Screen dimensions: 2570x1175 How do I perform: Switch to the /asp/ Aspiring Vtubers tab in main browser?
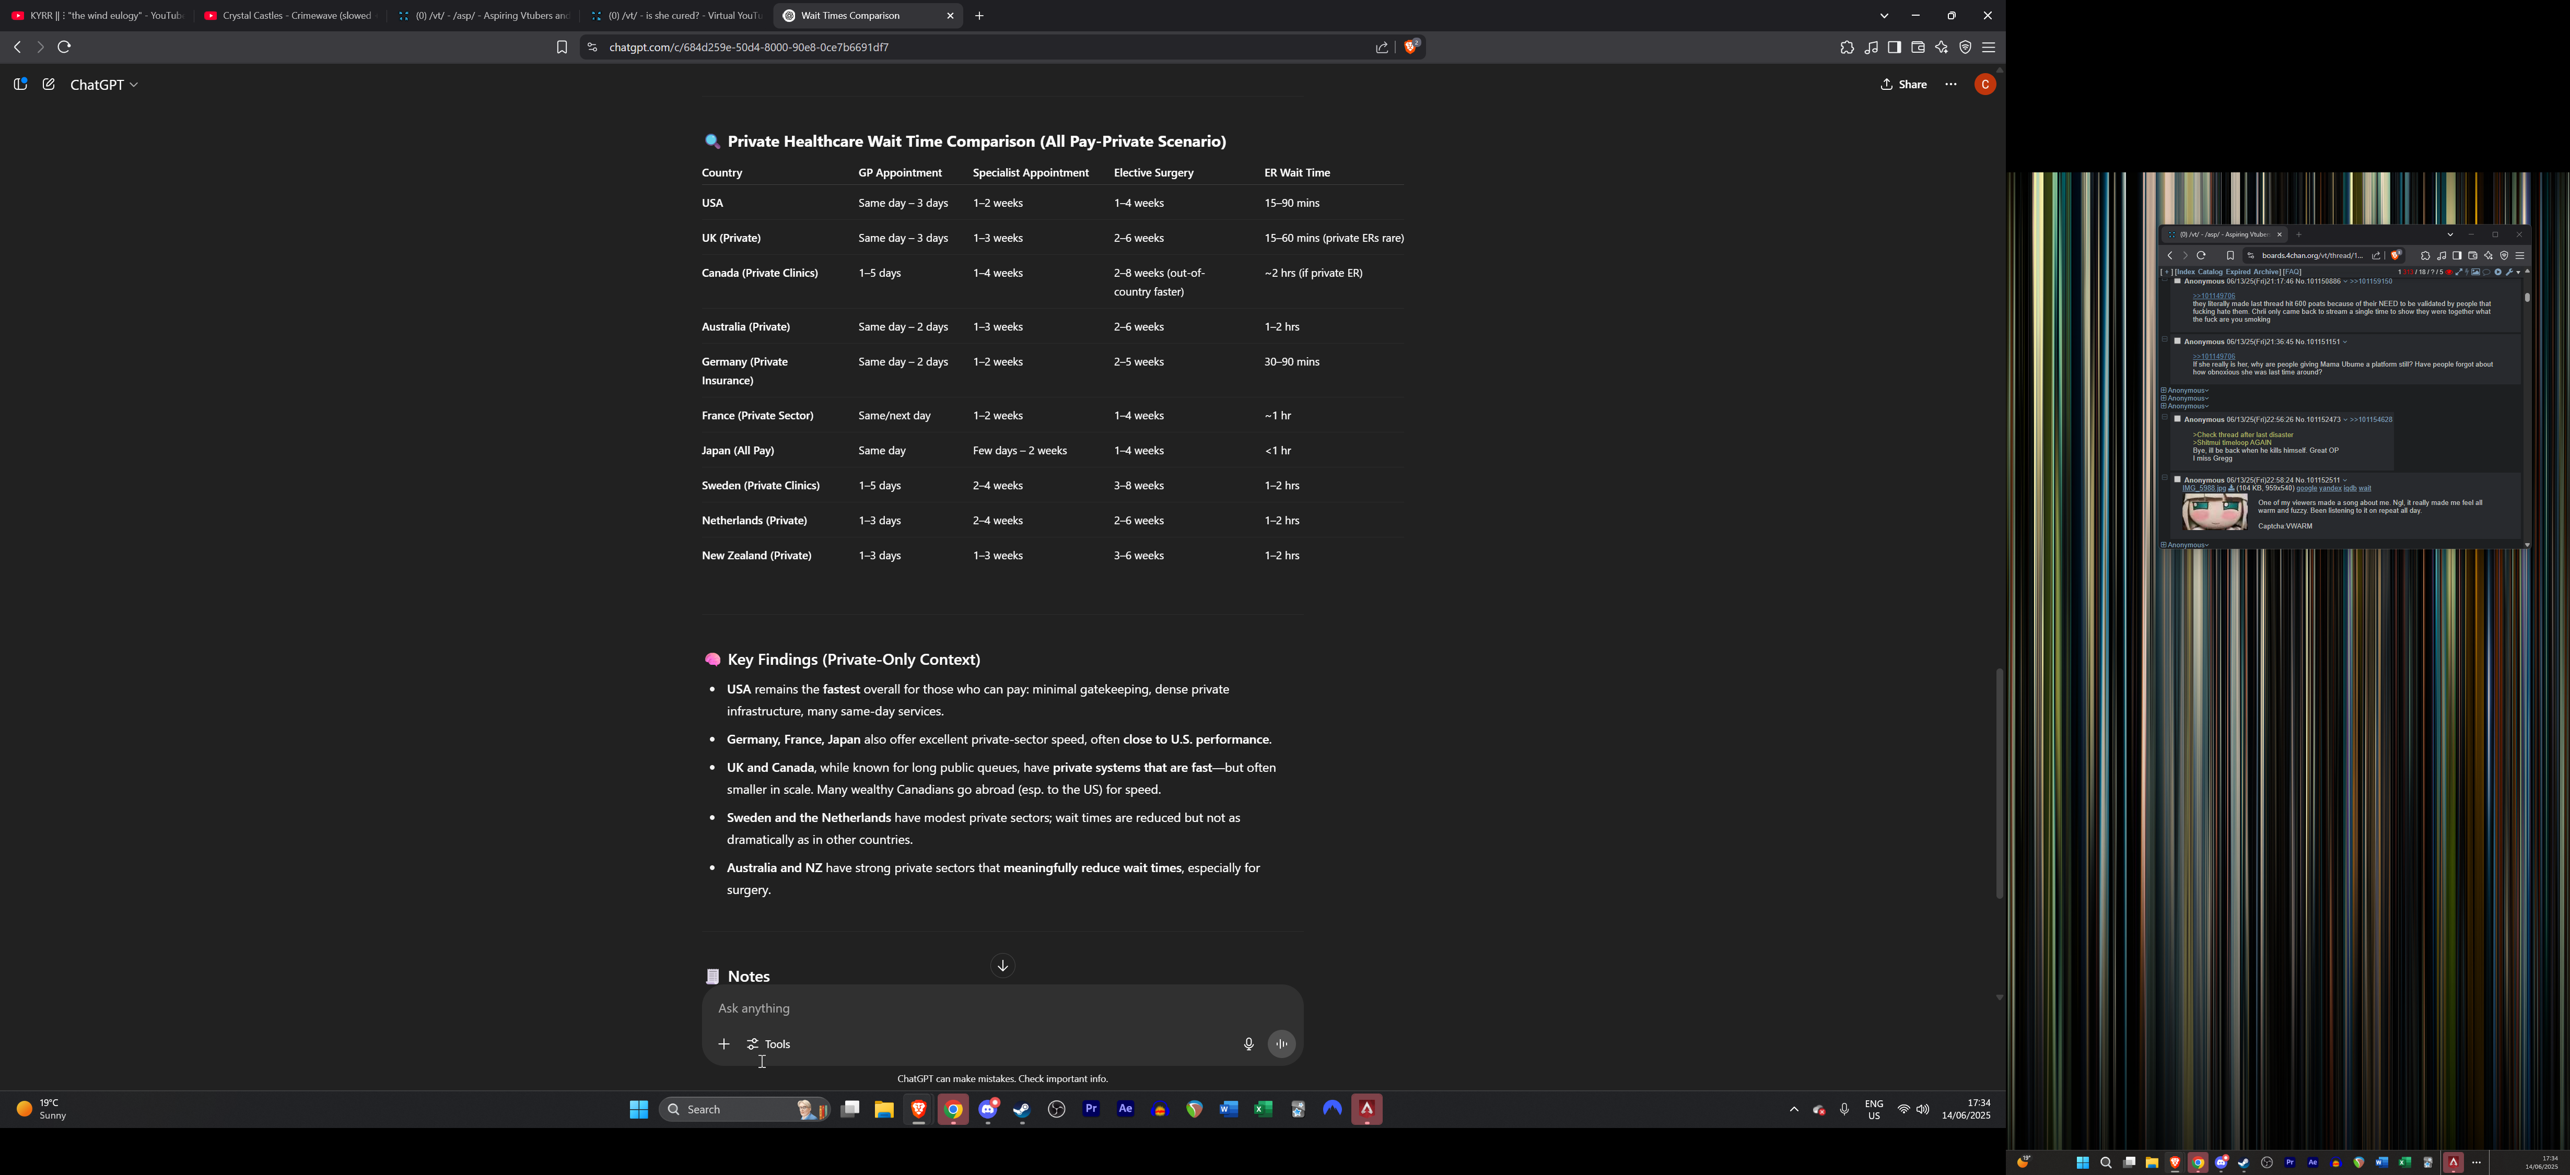483,16
